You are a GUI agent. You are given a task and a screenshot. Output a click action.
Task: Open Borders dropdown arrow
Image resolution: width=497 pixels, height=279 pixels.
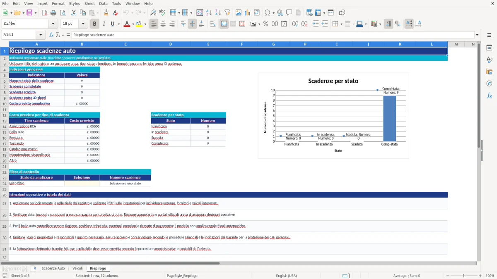pyautogui.click(x=341, y=24)
